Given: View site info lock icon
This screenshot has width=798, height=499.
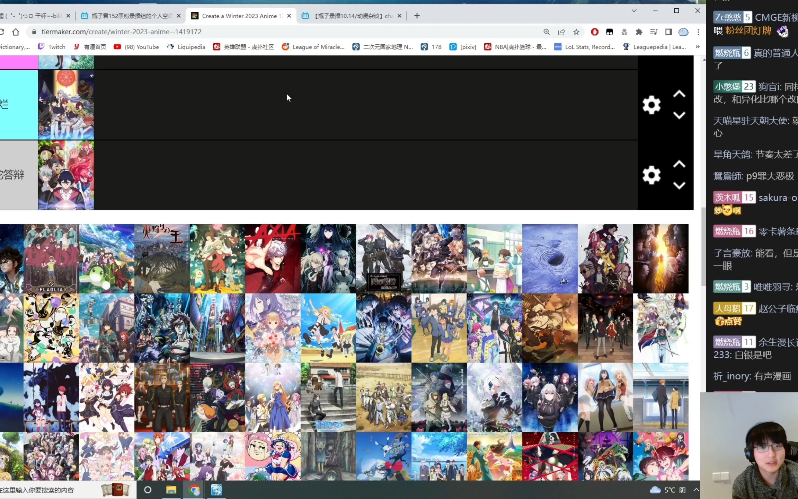Looking at the screenshot, I should [x=34, y=32].
